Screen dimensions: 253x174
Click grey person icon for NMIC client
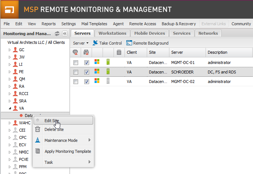point(15,152)
